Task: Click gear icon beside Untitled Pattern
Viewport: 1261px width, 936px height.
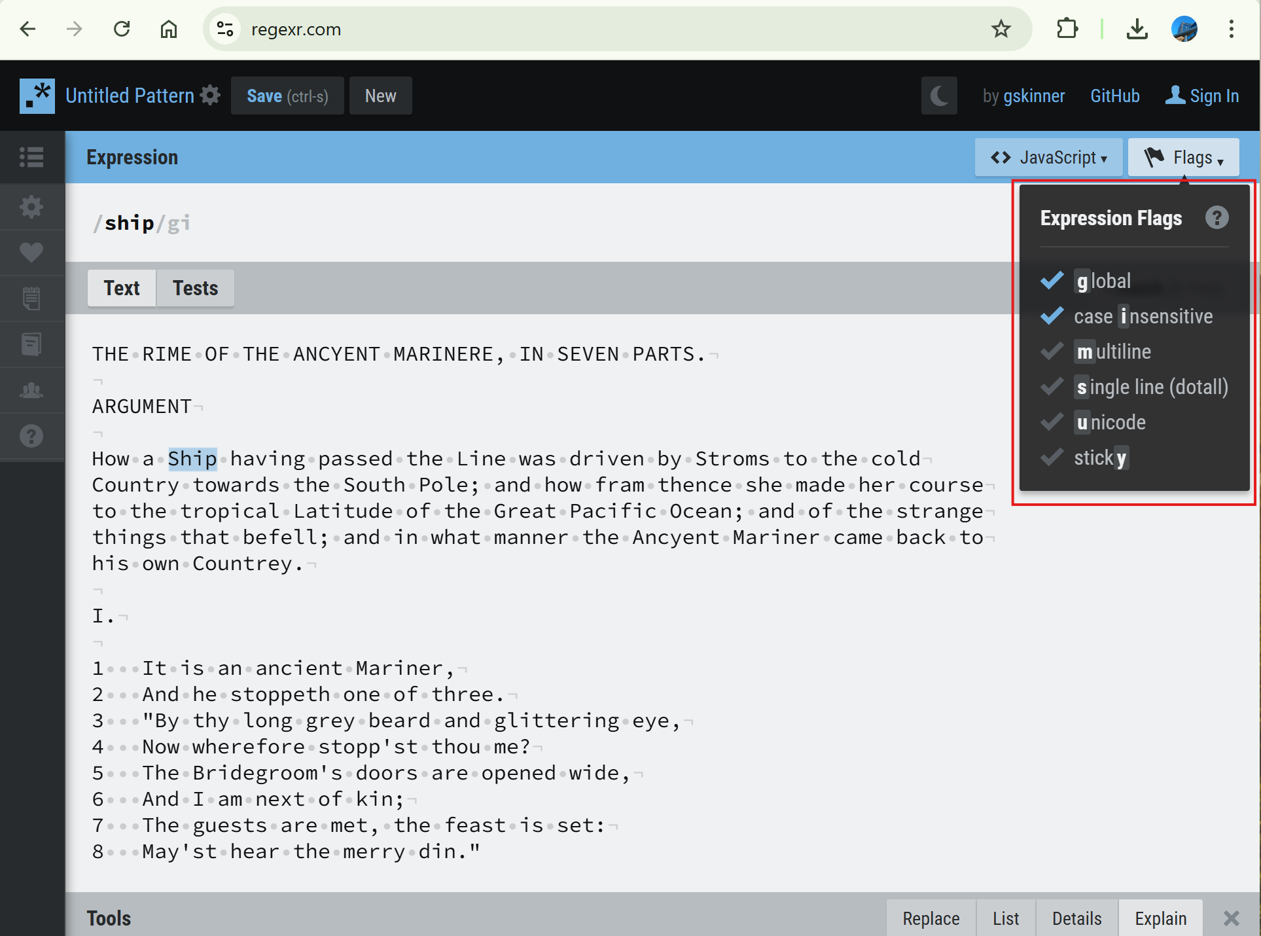Action: point(210,96)
